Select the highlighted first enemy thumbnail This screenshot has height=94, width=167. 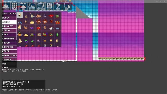click(20, 15)
